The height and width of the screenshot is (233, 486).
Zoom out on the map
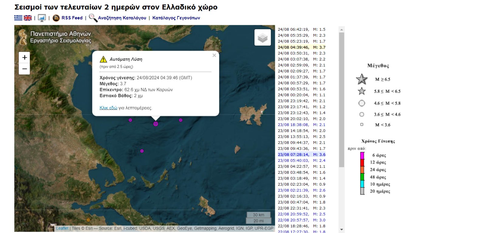(x=24, y=69)
